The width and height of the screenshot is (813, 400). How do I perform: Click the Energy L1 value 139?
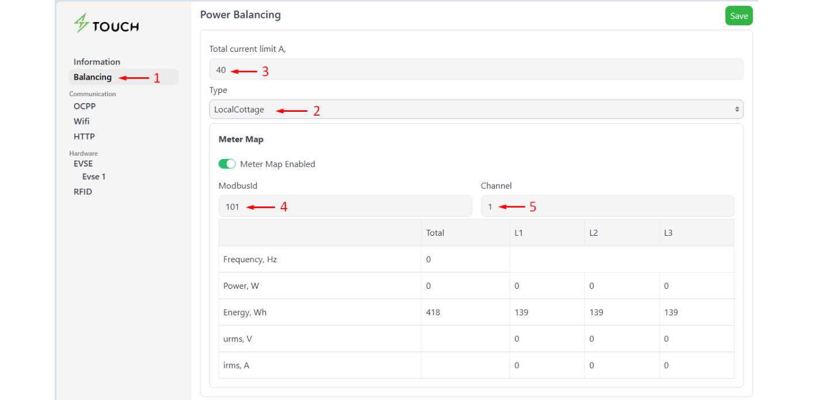pos(522,312)
